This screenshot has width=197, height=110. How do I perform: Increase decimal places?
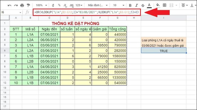click(x=71, y=5)
